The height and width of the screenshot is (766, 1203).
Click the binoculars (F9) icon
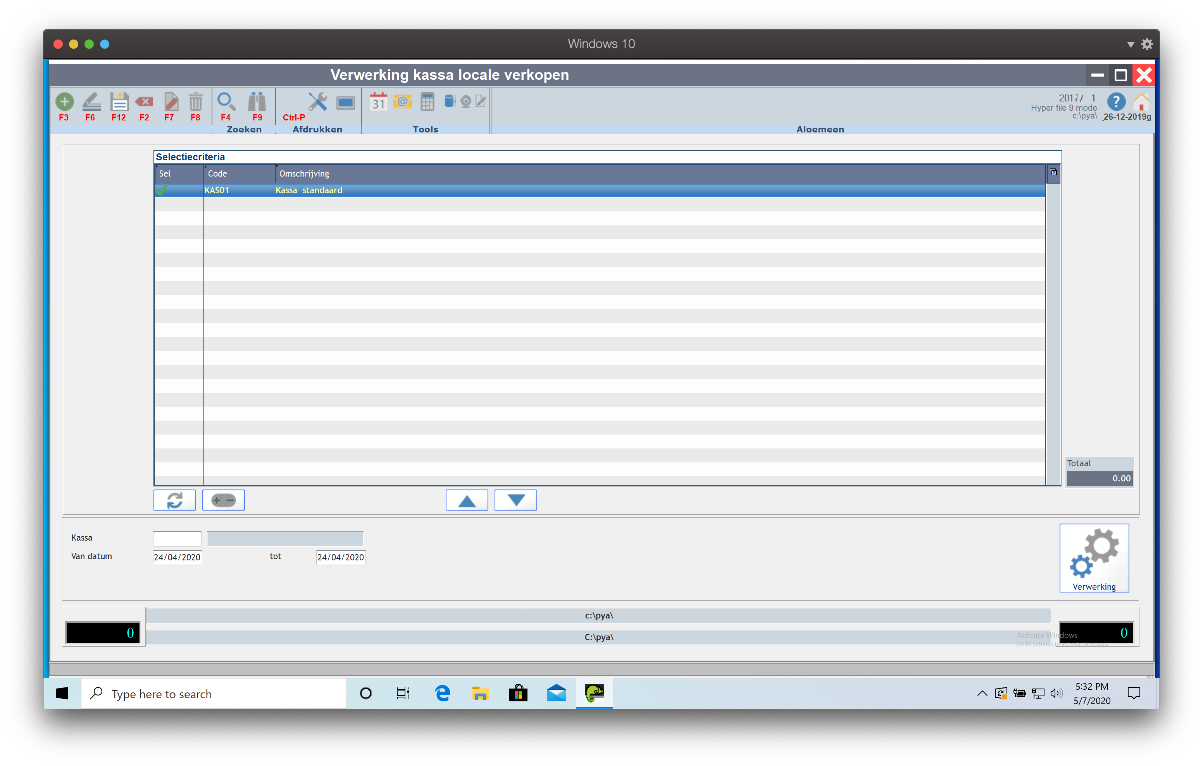[257, 102]
